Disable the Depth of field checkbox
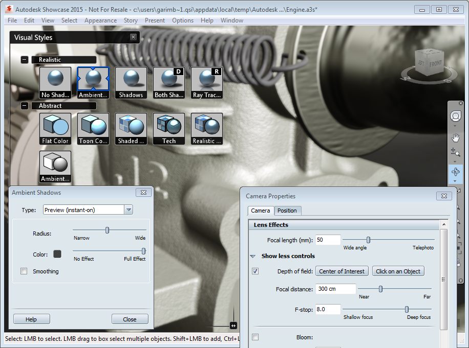Screen dimensions: 469x348 [x=255, y=271]
